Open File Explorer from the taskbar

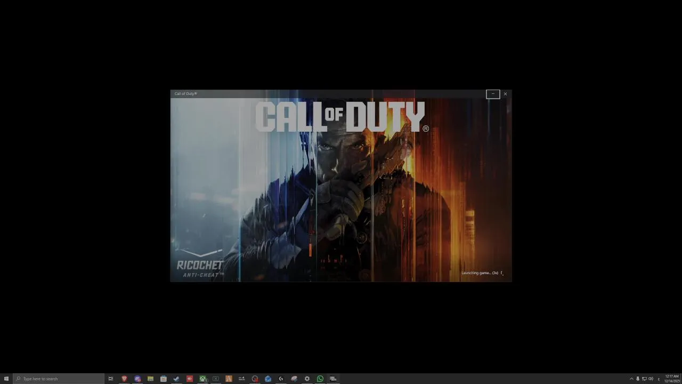pos(150,379)
